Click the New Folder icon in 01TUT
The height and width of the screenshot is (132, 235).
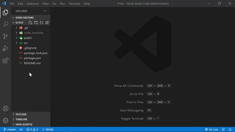pos(36,23)
